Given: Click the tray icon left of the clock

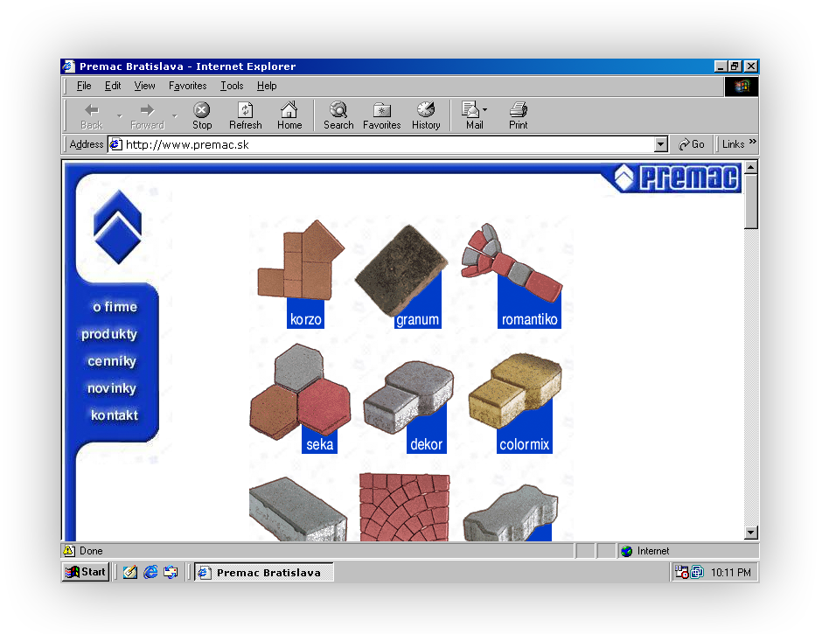Looking at the screenshot, I should [697, 572].
